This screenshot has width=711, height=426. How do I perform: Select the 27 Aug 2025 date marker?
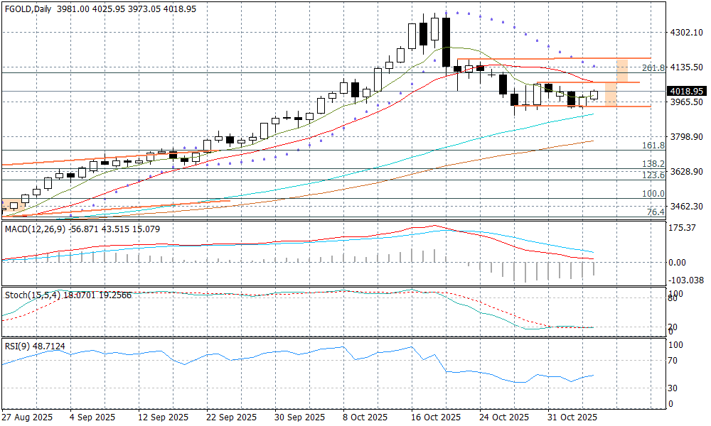(28, 417)
